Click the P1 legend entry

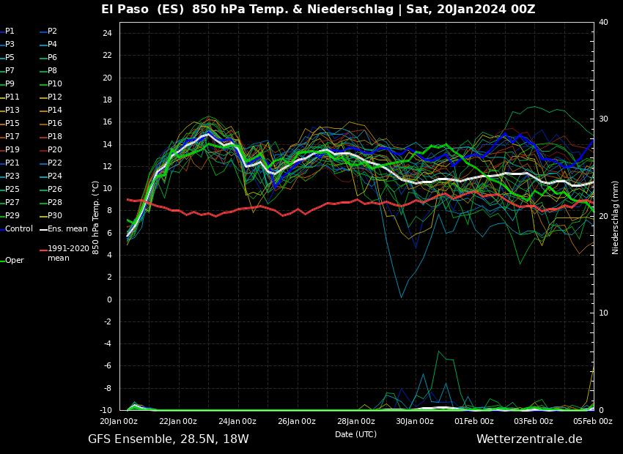pyautogui.click(x=10, y=31)
